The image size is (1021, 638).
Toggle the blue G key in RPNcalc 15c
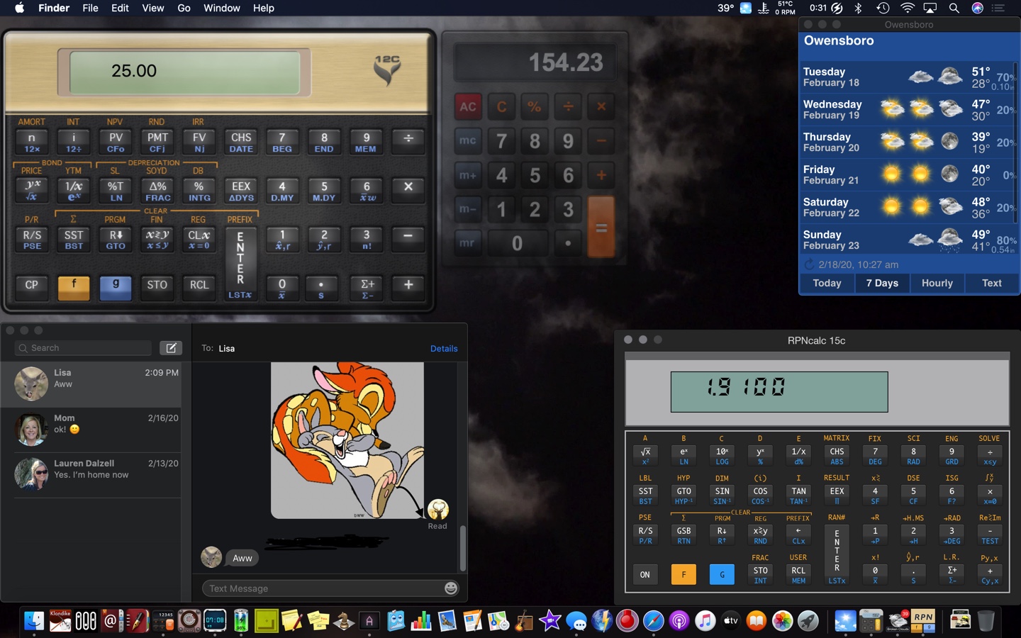coord(722,574)
